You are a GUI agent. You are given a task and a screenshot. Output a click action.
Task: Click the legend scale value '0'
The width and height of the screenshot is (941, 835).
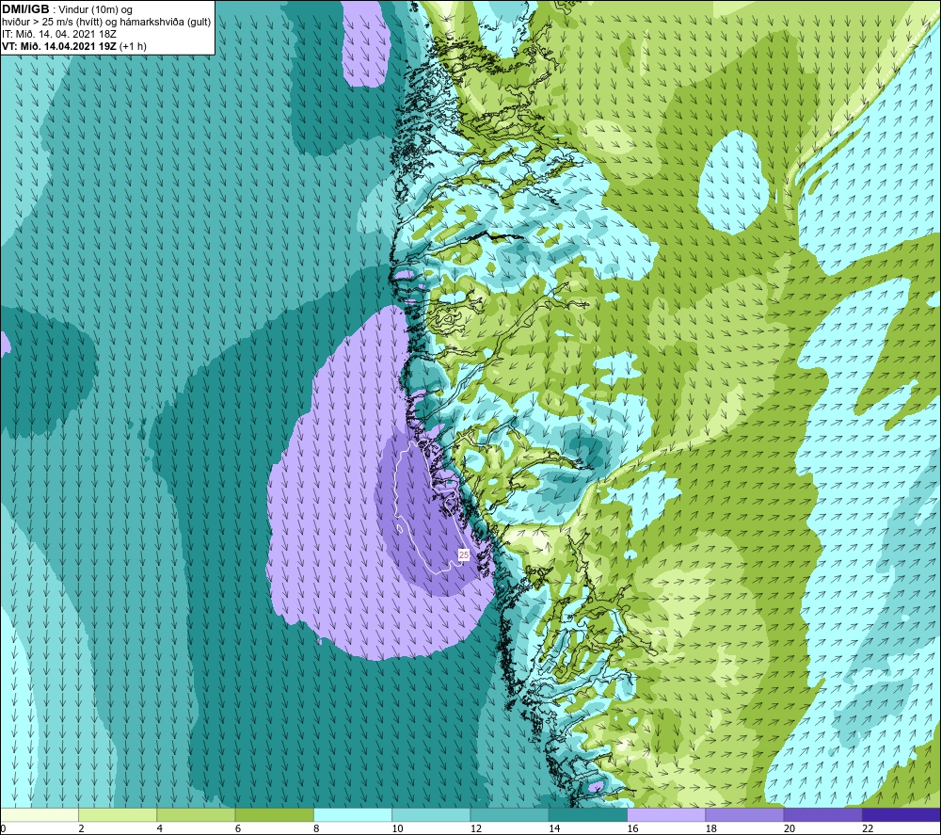coord(3,829)
